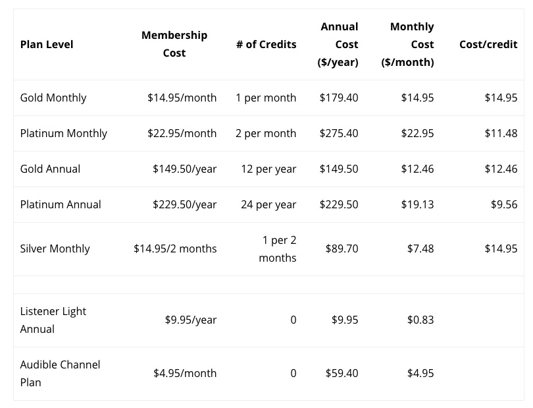
Task: Click the Monthly Cost ($/month) header
Action: [408, 45]
